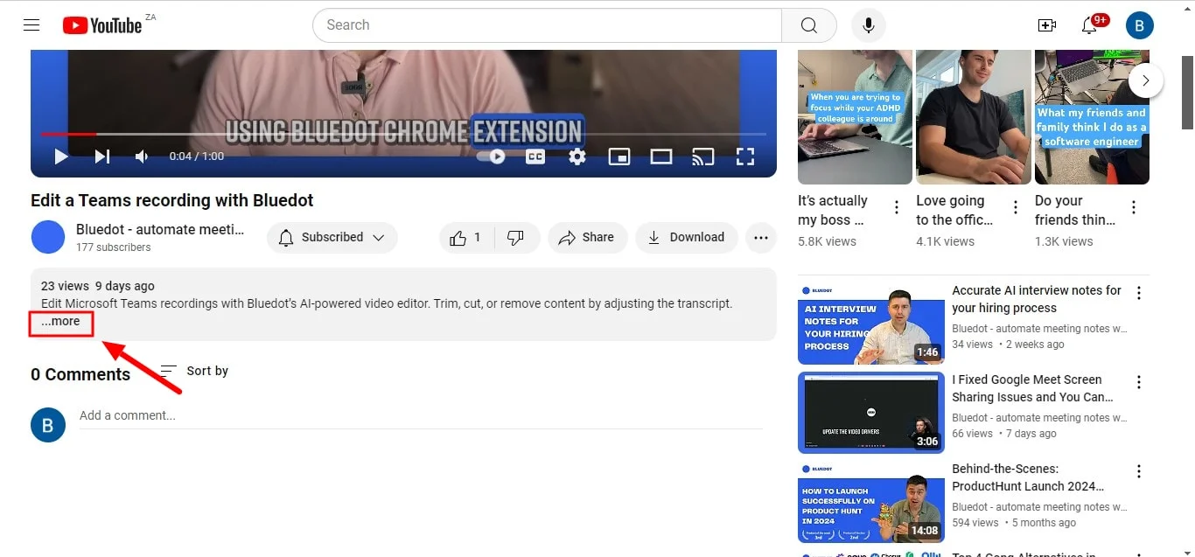Viewport: 1195px width, 557px height.
Task: Open the Subscribed notification dropdown
Action: coord(332,237)
